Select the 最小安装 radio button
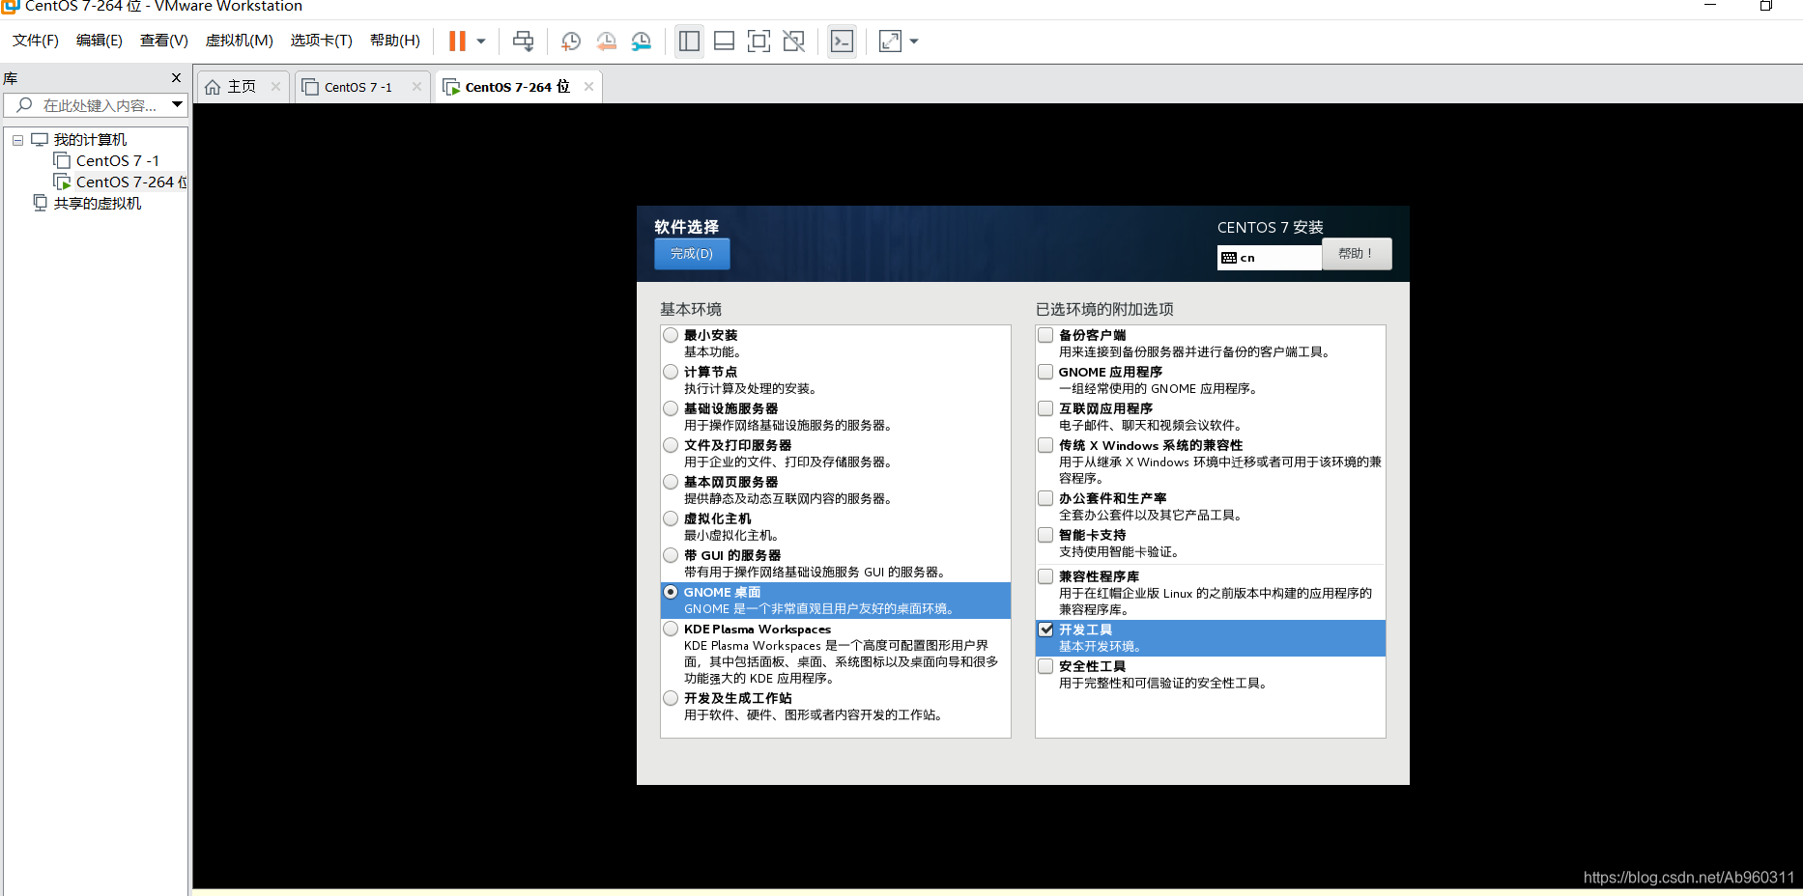 click(x=671, y=335)
